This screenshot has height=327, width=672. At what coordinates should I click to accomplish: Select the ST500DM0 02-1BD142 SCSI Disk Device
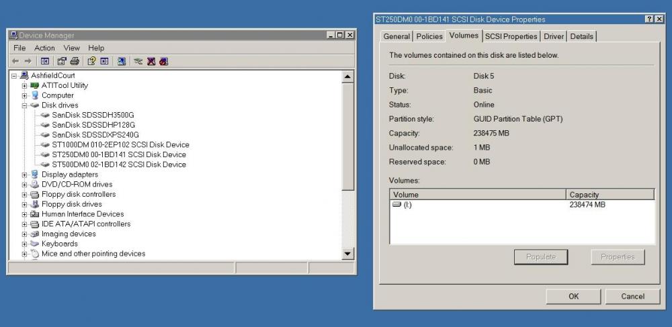pos(118,165)
